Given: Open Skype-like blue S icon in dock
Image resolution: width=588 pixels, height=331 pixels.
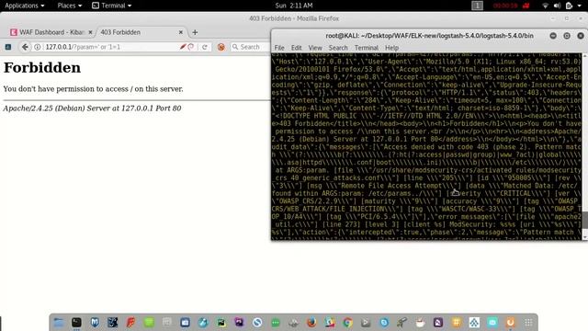Looking at the screenshot, I should pyautogui.click(x=384, y=323).
